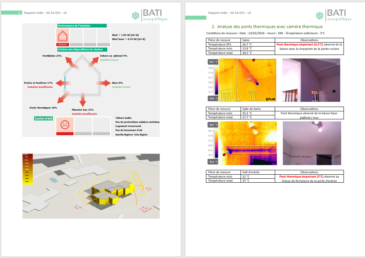
Task: Select the '11 °C' value cell
Action: pos(258,176)
